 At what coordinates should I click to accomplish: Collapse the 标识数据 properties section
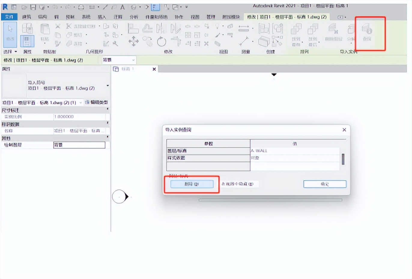tap(108, 123)
